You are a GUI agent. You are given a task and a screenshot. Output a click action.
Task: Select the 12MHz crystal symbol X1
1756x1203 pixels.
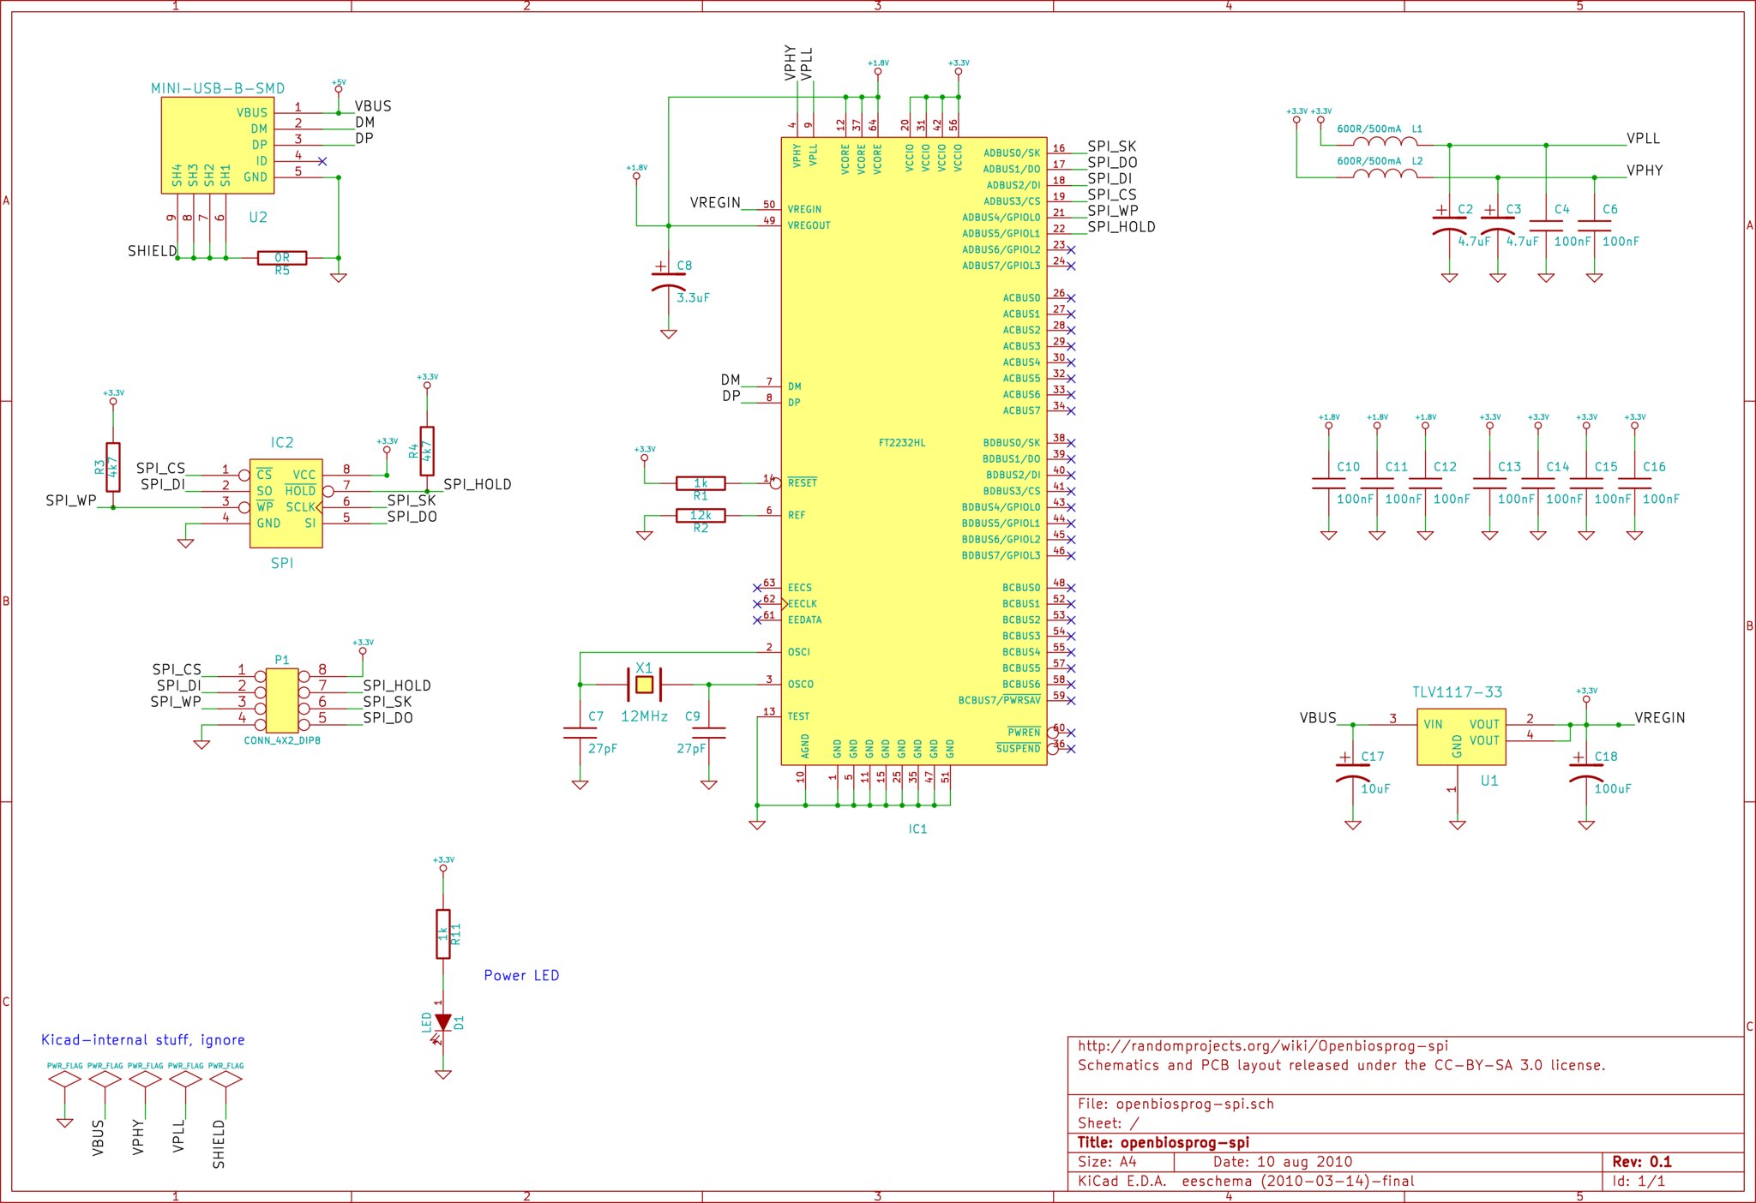coord(645,685)
